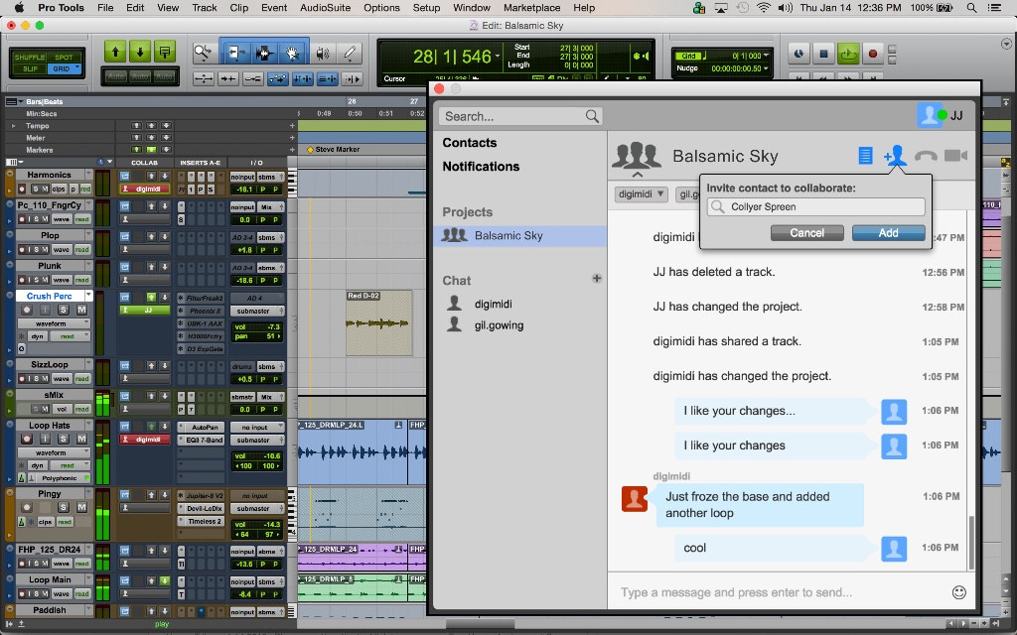Open Crush Perc waveform view selector

pos(54,323)
